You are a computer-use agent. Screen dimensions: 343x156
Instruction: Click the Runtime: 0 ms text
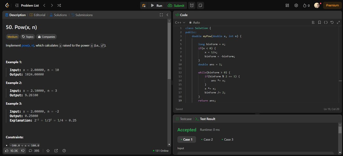point(210,130)
